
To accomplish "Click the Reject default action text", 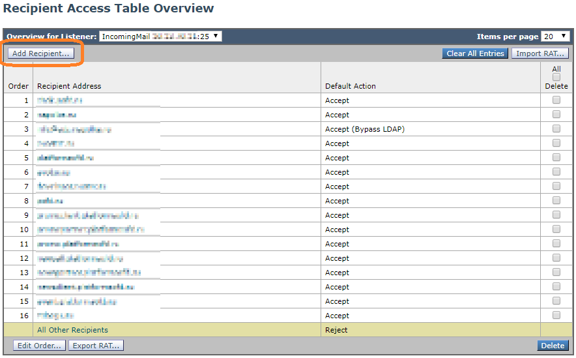I will point(336,330).
